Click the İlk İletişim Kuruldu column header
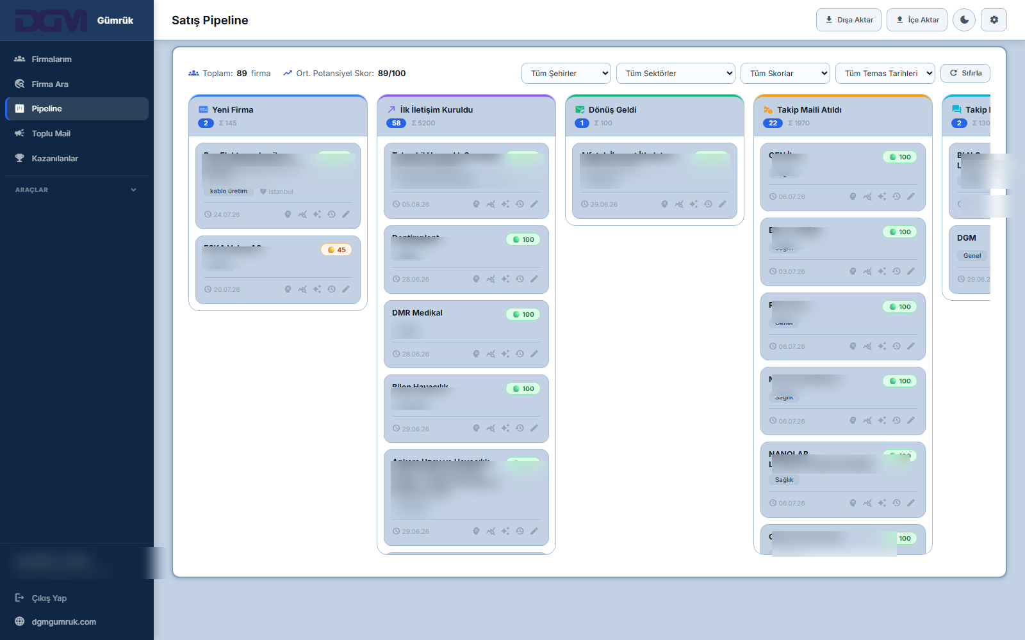Screen dimensions: 1025x640 (466, 116)
